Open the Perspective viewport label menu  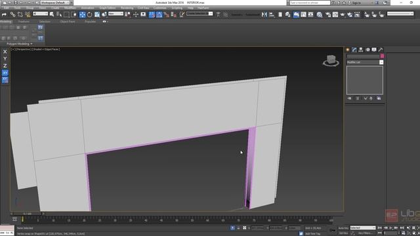tap(23, 49)
